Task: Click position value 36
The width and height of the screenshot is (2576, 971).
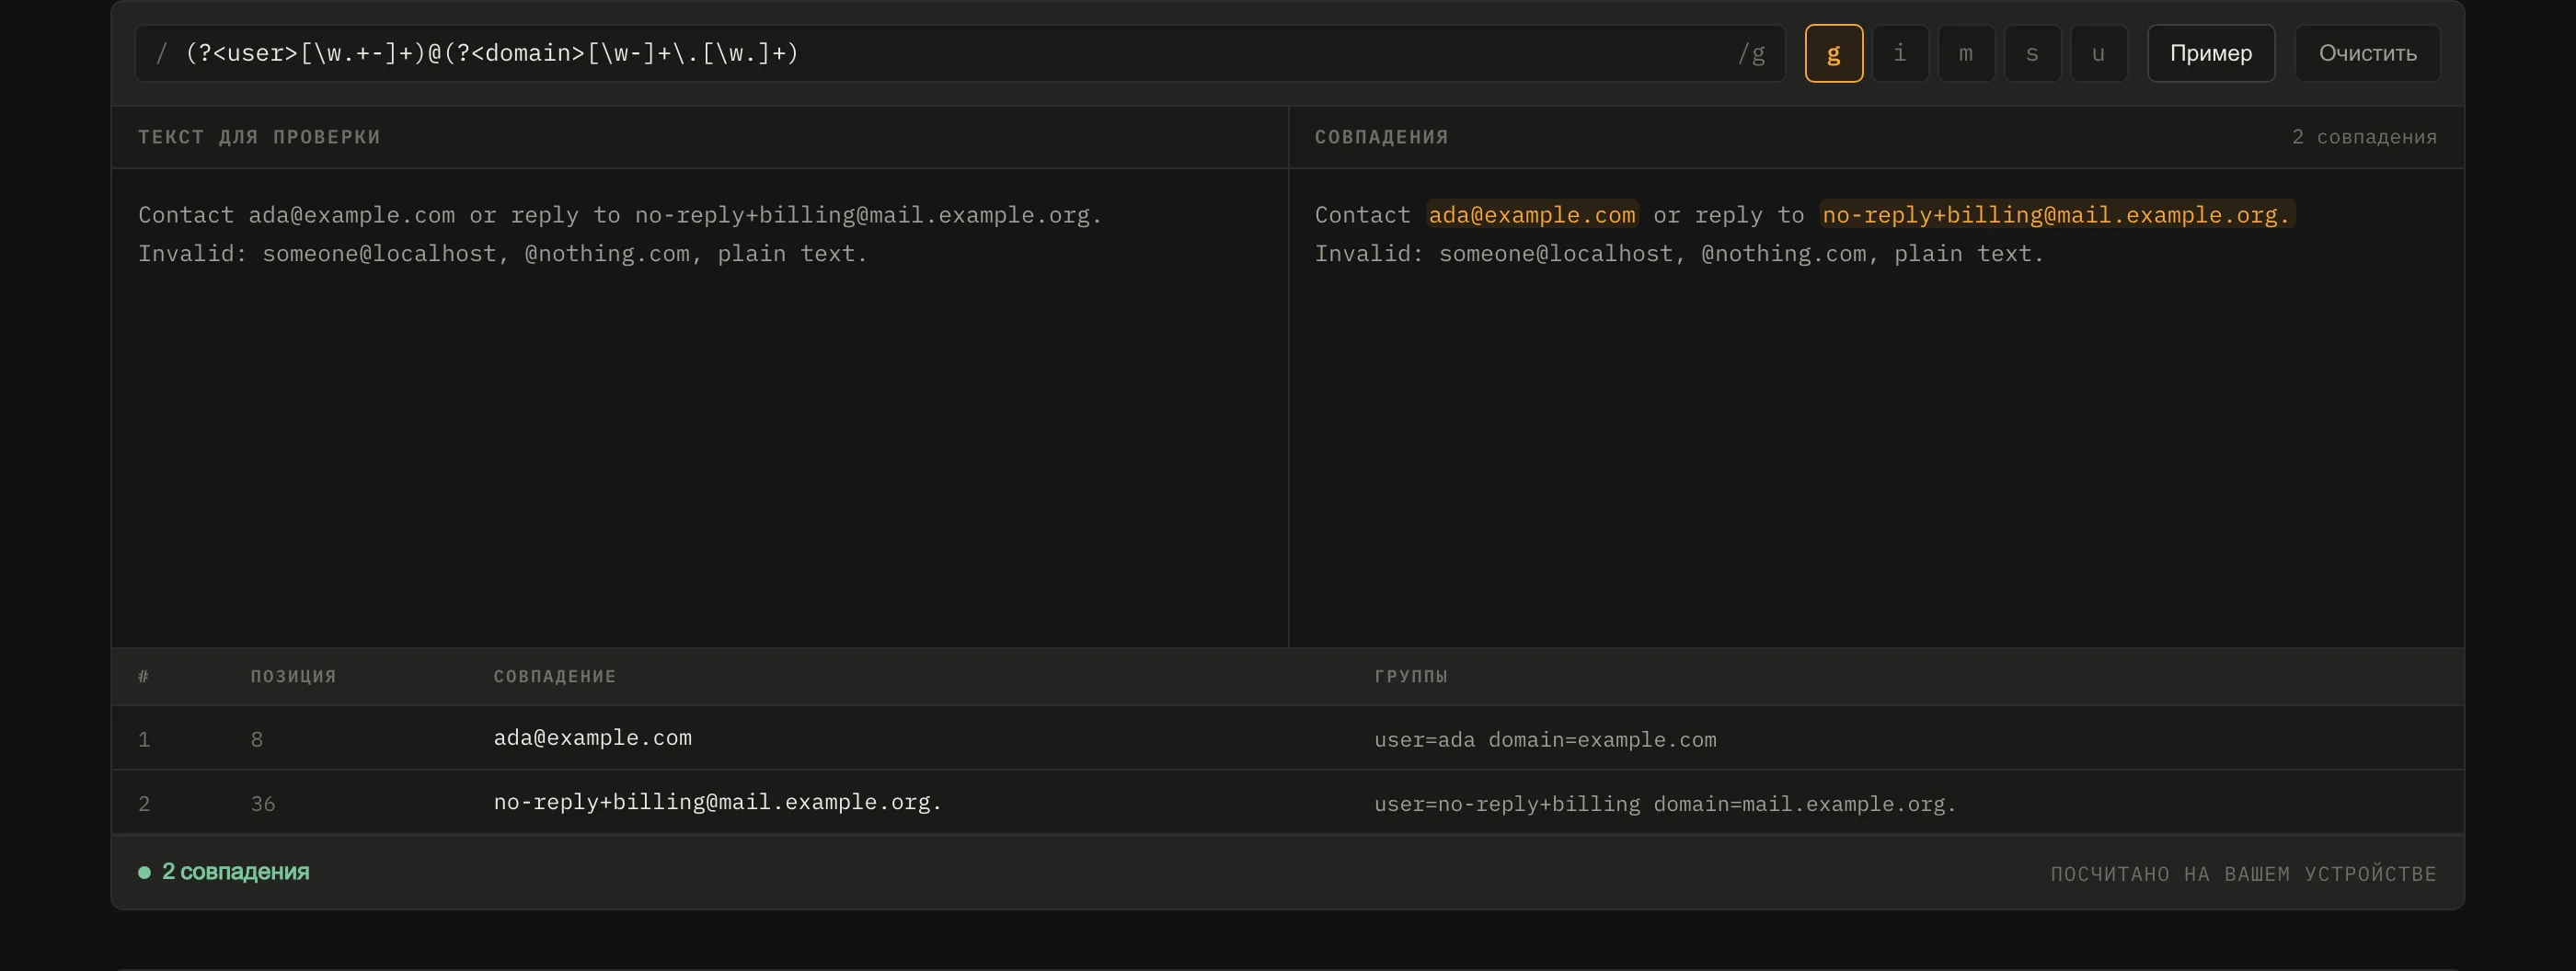Action: pyautogui.click(x=263, y=805)
